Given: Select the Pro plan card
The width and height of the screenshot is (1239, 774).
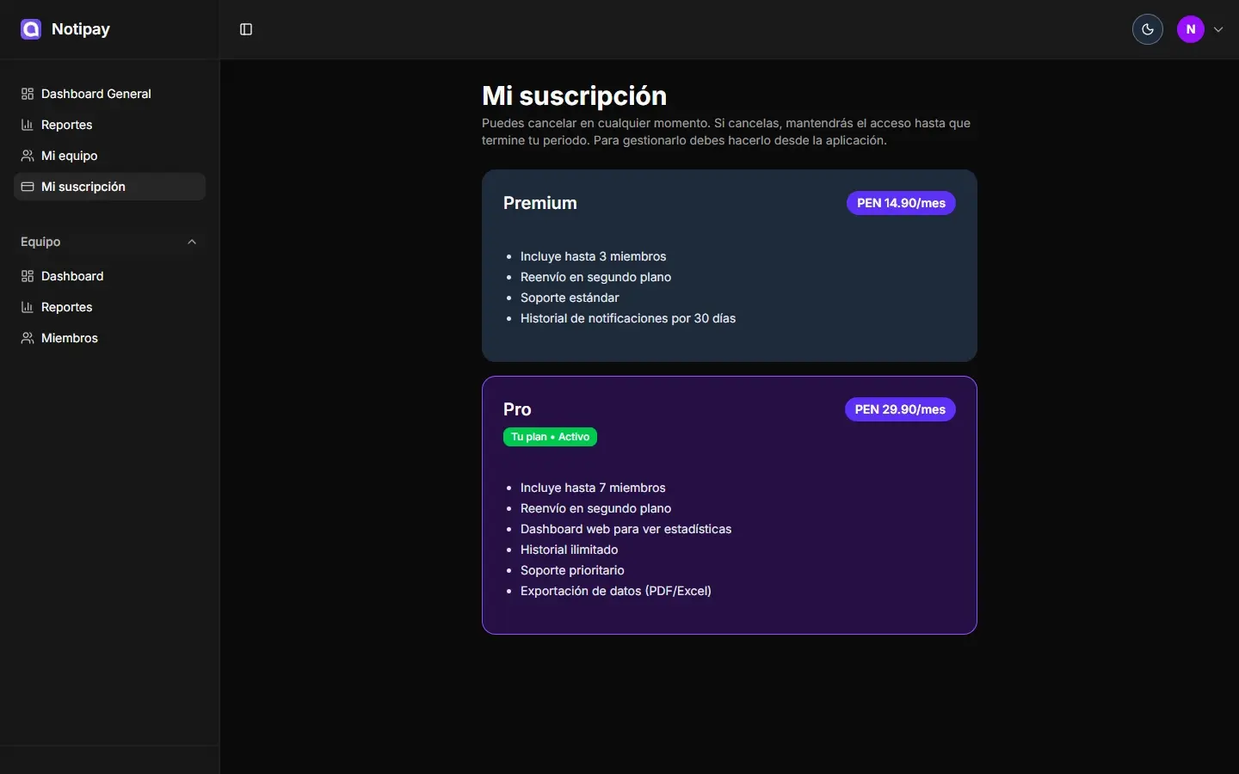Looking at the screenshot, I should pyautogui.click(x=729, y=505).
